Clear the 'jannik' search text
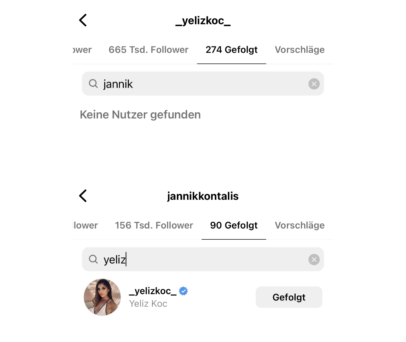406x342 pixels. 314,84
